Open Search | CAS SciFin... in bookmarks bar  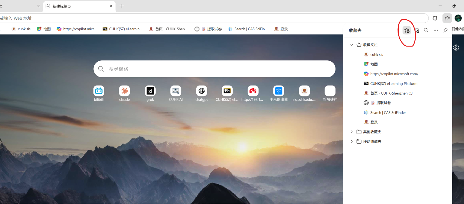[247, 29]
